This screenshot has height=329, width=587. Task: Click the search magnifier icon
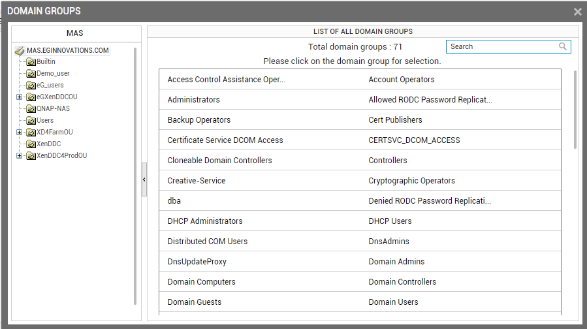coord(563,46)
